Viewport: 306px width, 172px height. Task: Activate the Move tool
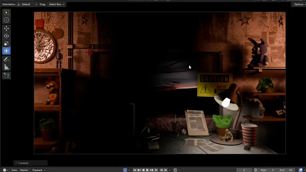(6, 29)
